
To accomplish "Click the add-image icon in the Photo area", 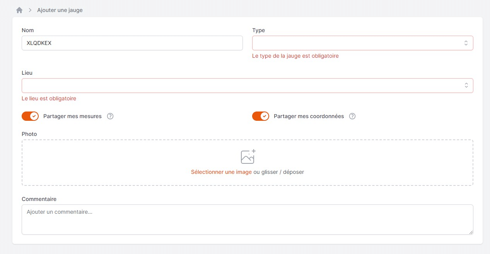I will [248, 156].
